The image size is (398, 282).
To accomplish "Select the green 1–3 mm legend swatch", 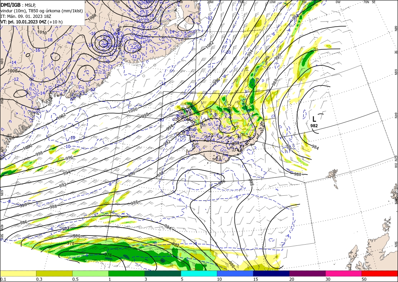I will [127, 273].
